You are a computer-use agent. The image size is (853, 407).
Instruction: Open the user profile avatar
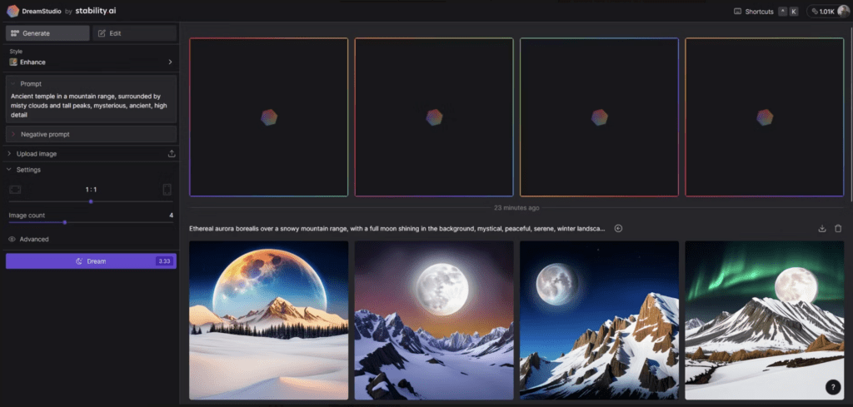tap(843, 12)
